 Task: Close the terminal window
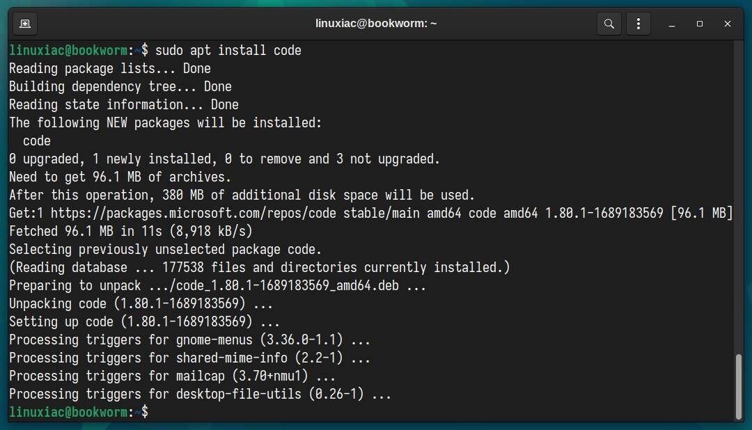pyautogui.click(x=728, y=24)
